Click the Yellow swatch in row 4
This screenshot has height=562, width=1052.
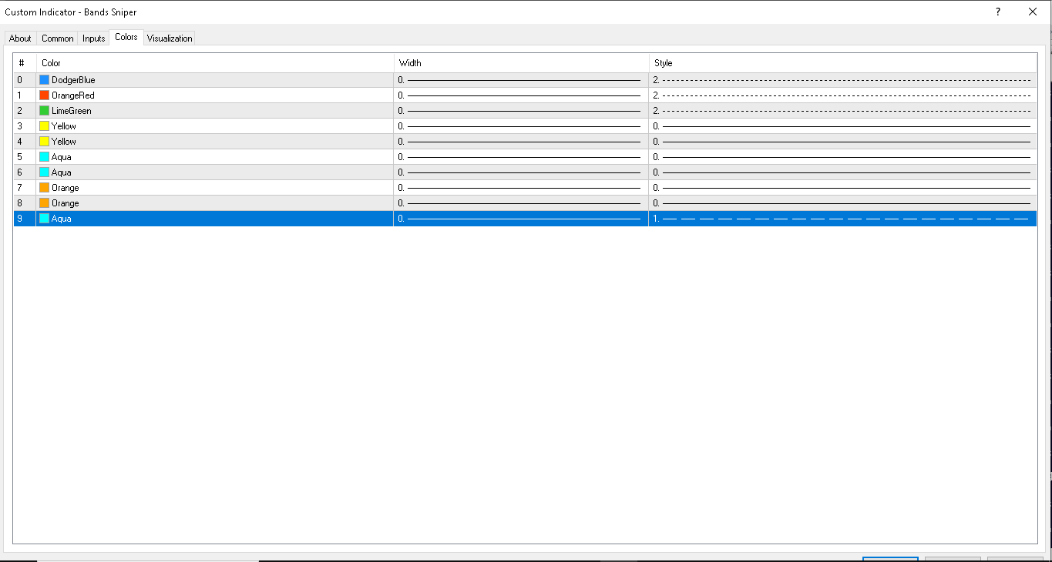pyautogui.click(x=45, y=142)
